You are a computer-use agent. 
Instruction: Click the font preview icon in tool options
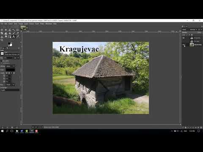2,54
